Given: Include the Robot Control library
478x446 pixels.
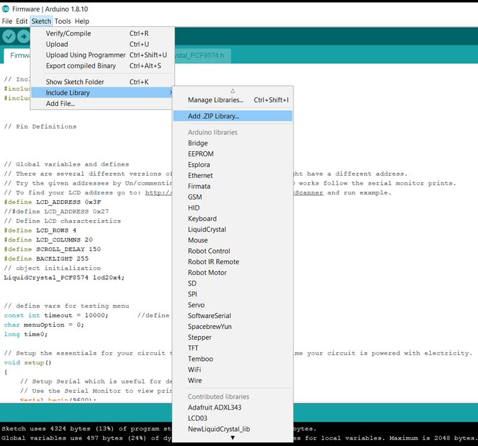Looking at the screenshot, I should point(232,251).
